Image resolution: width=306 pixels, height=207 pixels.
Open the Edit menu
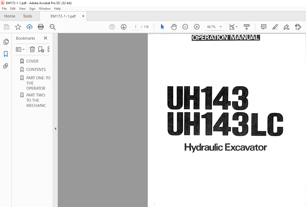tap(13, 9)
